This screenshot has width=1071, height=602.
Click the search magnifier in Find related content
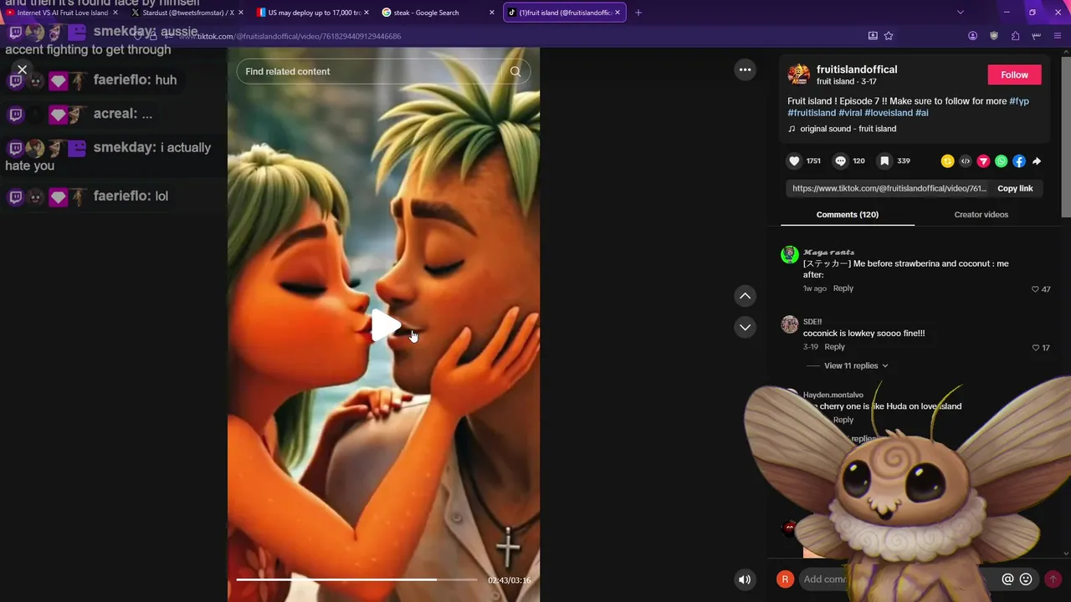tap(515, 71)
